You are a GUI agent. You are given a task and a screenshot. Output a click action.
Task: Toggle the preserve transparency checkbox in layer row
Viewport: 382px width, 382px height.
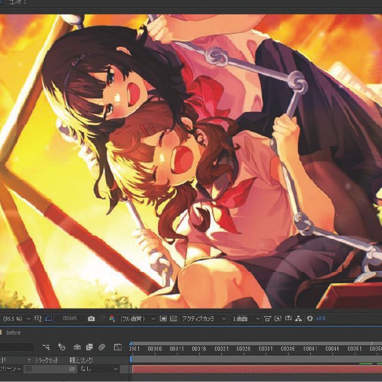[29, 369]
